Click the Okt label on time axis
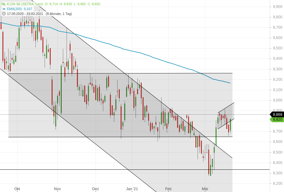This screenshot has width=284, height=192. tap(17, 189)
